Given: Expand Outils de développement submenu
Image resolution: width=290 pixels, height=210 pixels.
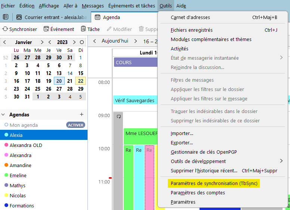Looking at the screenshot, I should (281, 161).
